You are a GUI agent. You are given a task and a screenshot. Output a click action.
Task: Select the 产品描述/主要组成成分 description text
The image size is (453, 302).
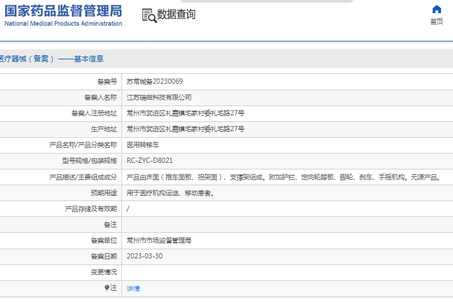tap(284, 177)
